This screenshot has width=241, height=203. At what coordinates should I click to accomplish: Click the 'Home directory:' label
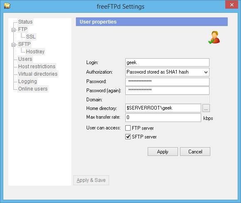coord(102,108)
